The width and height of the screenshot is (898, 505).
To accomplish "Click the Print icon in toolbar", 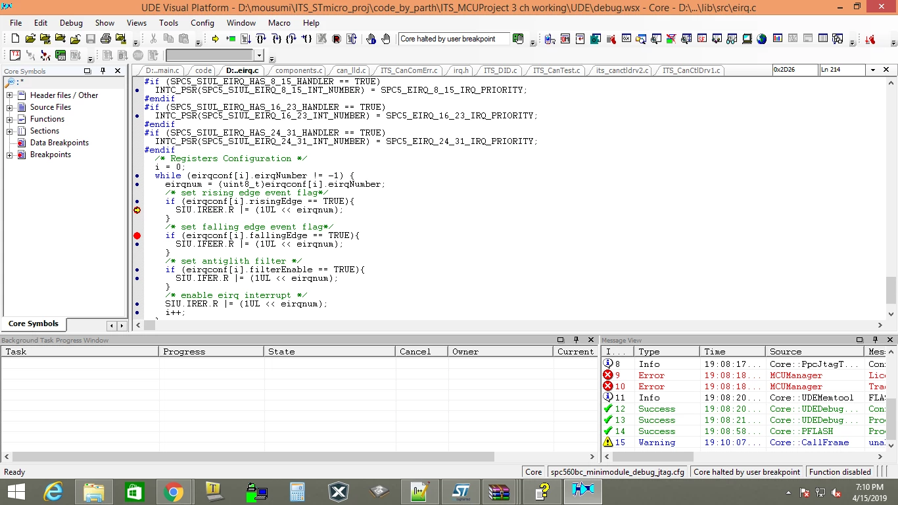I will tap(106, 39).
